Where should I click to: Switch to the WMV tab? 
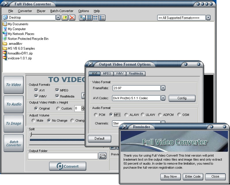click(x=120, y=73)
